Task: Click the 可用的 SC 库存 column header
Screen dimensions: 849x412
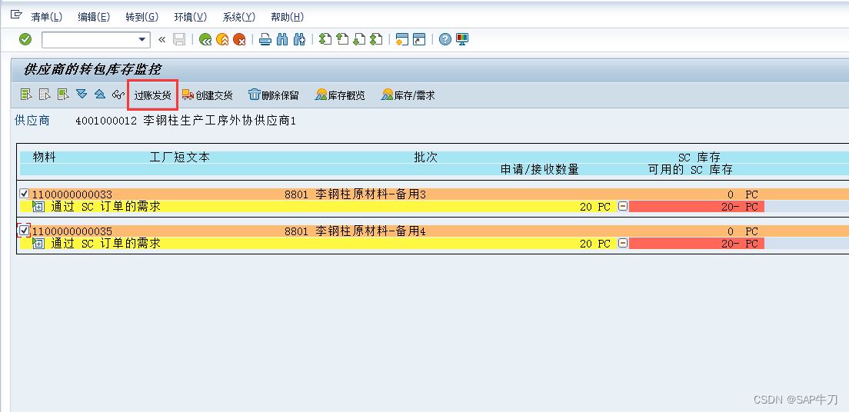Action: click(x=691, y=170)
